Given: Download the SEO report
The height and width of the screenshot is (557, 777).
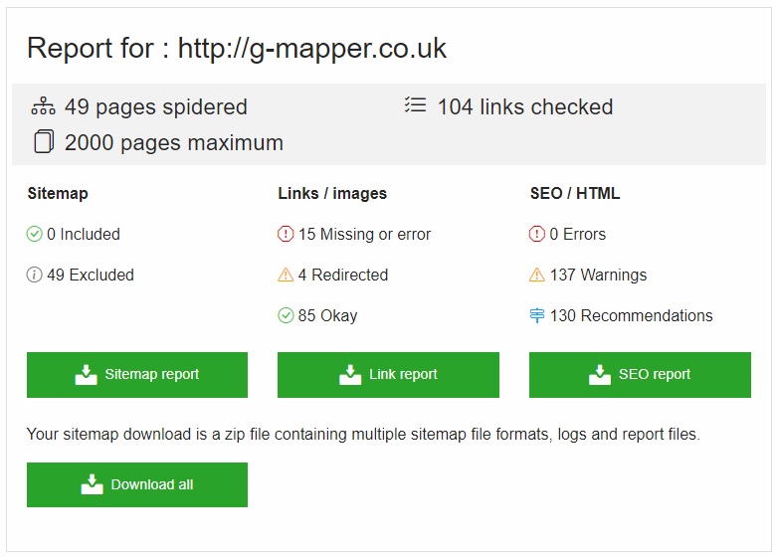Looking at the screenshot, I should click(640, 375).
